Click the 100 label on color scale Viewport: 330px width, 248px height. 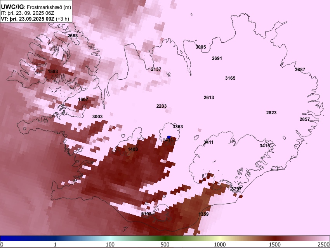click(110, 245)
